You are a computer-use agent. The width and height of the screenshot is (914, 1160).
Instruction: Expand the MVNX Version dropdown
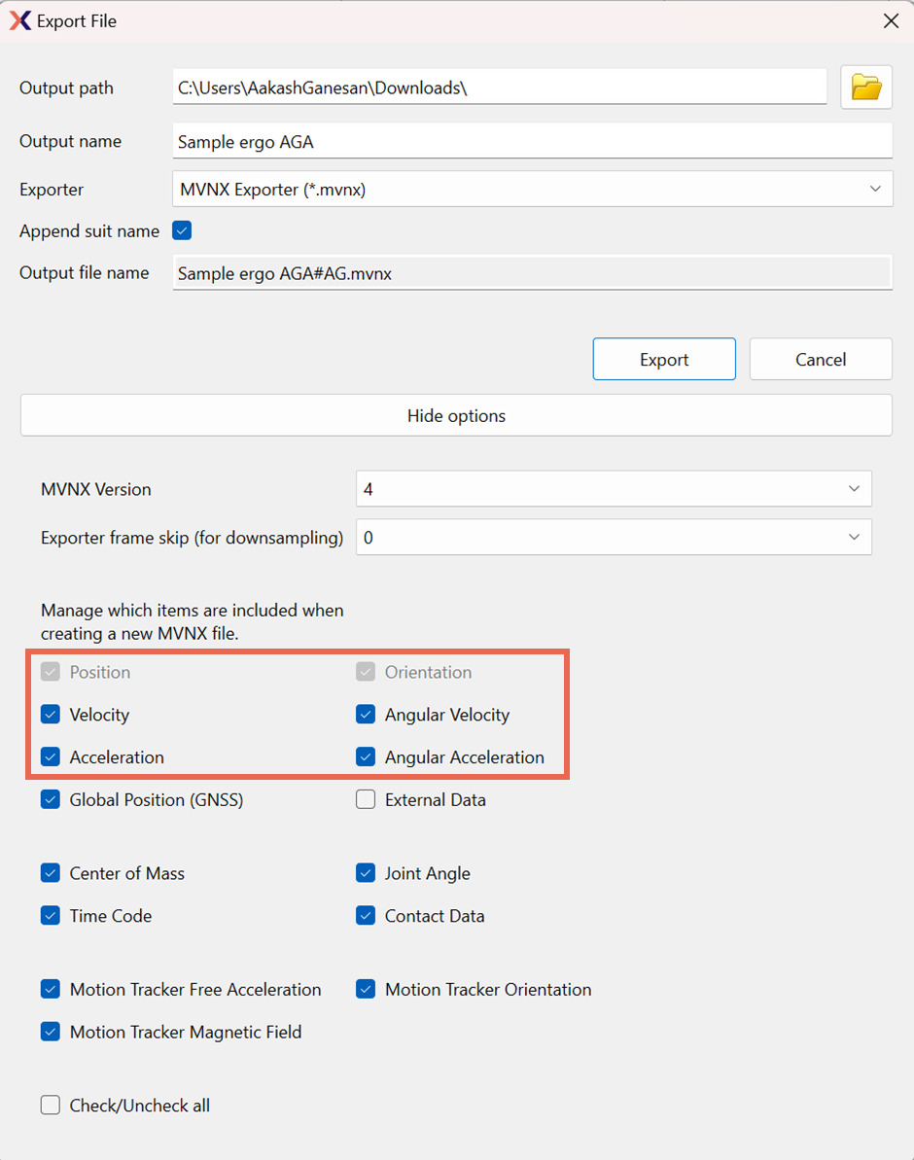click(x=614, y=489)
